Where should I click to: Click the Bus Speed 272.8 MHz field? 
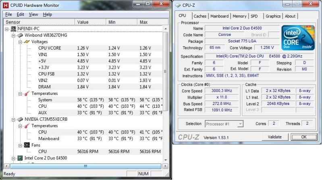(x=222, y=104)
